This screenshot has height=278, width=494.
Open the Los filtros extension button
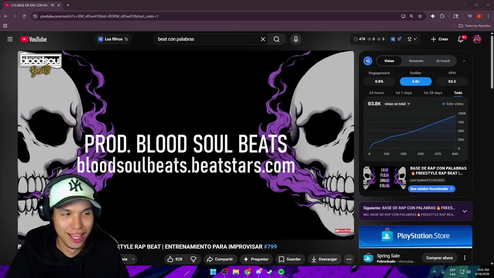pos(113,39)
